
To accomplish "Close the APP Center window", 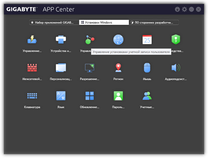I will click(198, 9).
